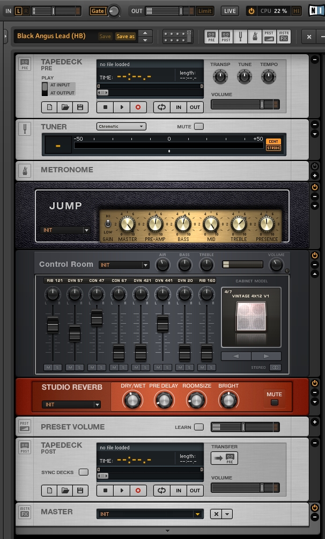
Task: Expand the Jump amp INIT preset dropdown
Action: point(66,230)
